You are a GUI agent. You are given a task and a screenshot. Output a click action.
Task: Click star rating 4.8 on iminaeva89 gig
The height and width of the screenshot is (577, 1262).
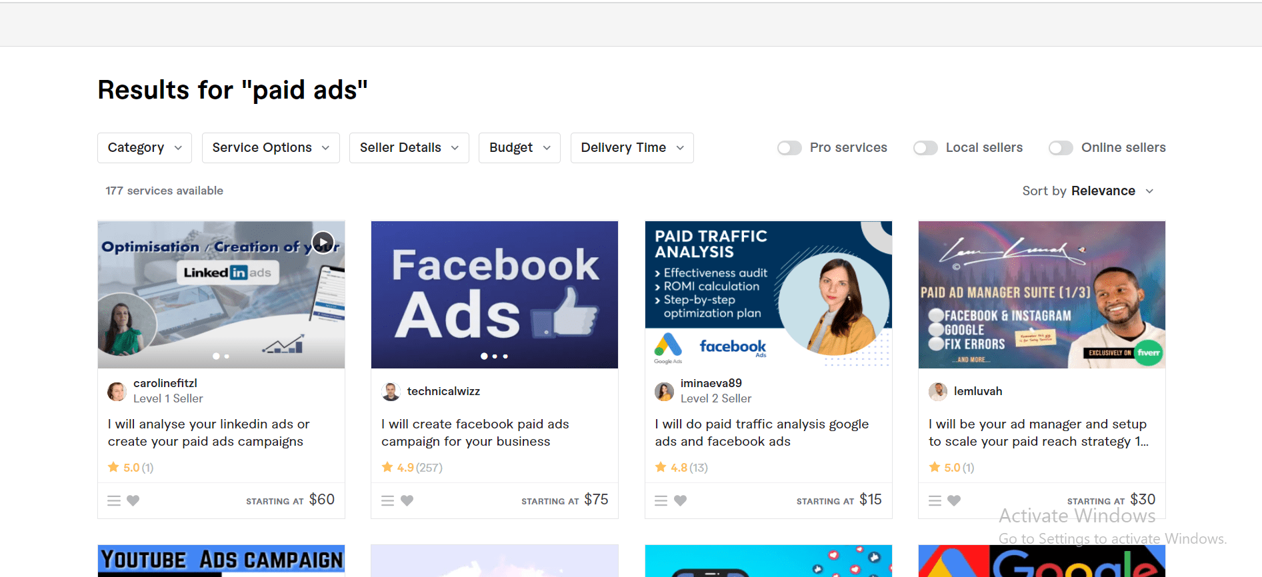tap(681, 468)
